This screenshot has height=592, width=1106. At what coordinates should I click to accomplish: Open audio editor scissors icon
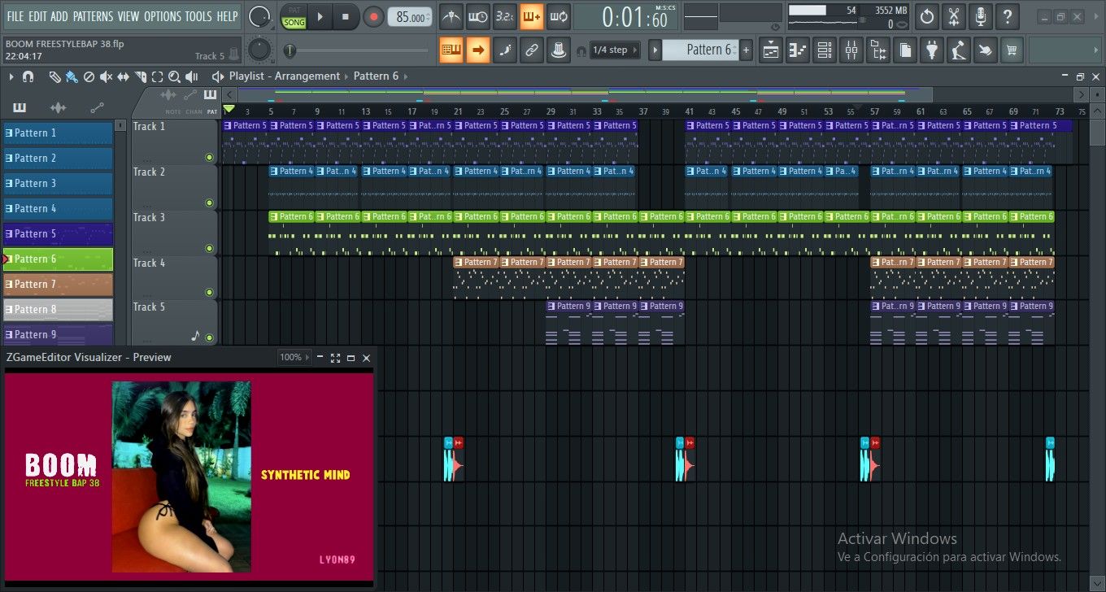[954, 16]
